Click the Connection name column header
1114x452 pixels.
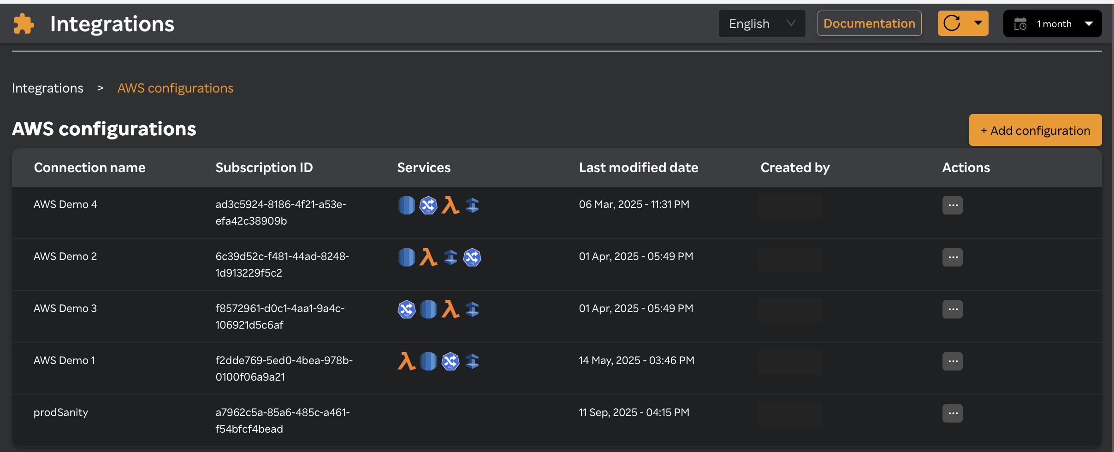(x=89, y=168)
